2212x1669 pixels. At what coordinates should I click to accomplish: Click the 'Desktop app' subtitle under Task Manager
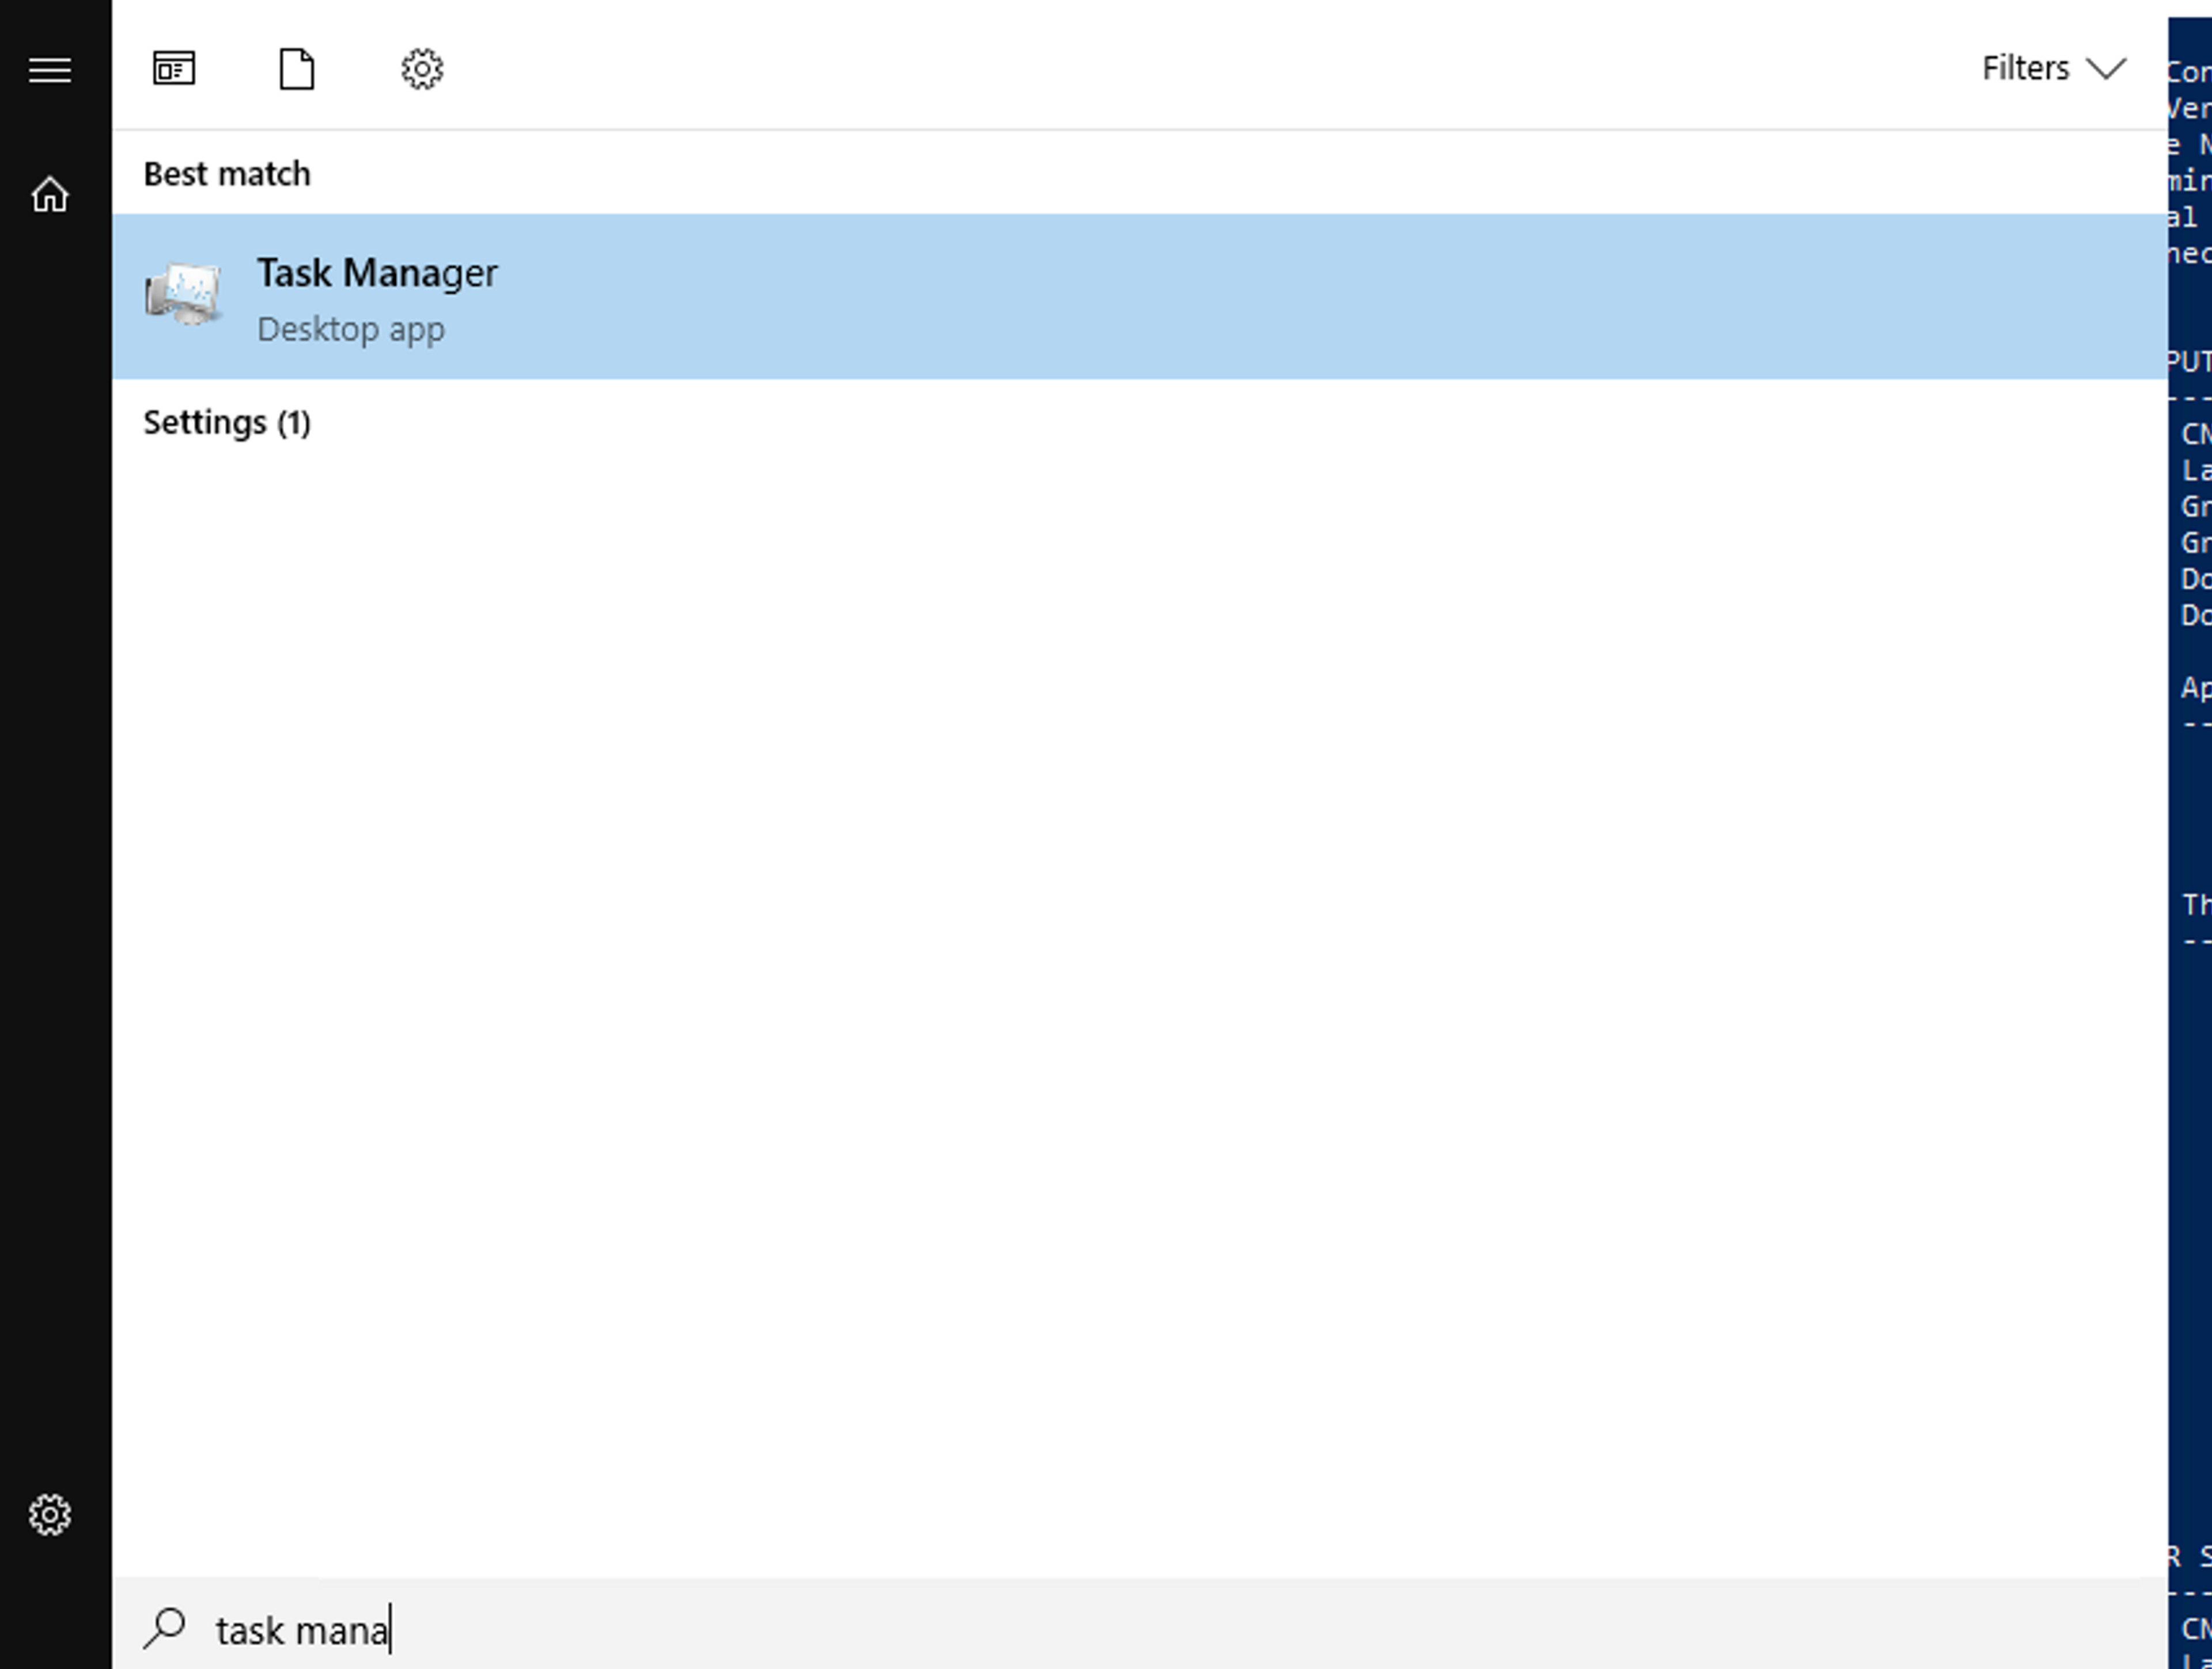[351, 329]
